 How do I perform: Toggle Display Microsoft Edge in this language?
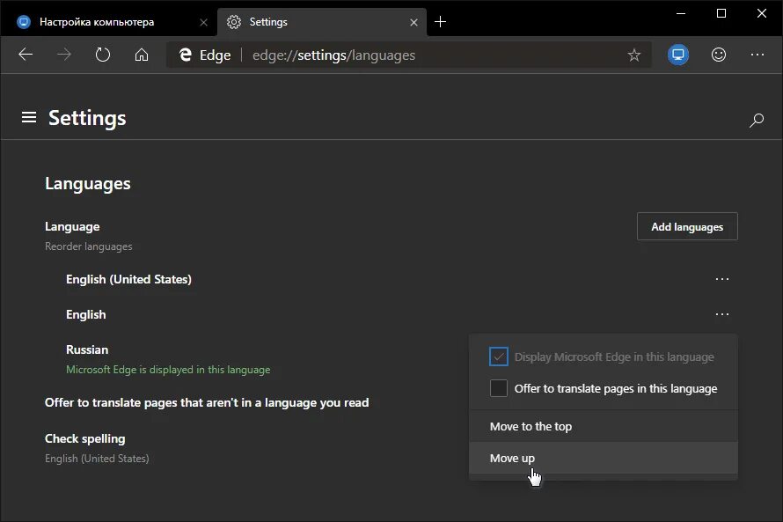point(499,357)
